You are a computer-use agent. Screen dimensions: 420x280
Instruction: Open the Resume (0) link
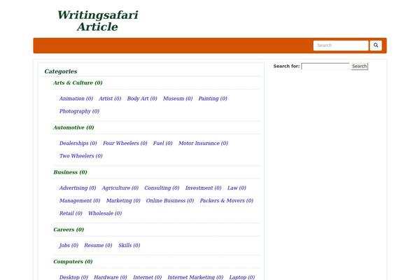(x=98, y=246)
